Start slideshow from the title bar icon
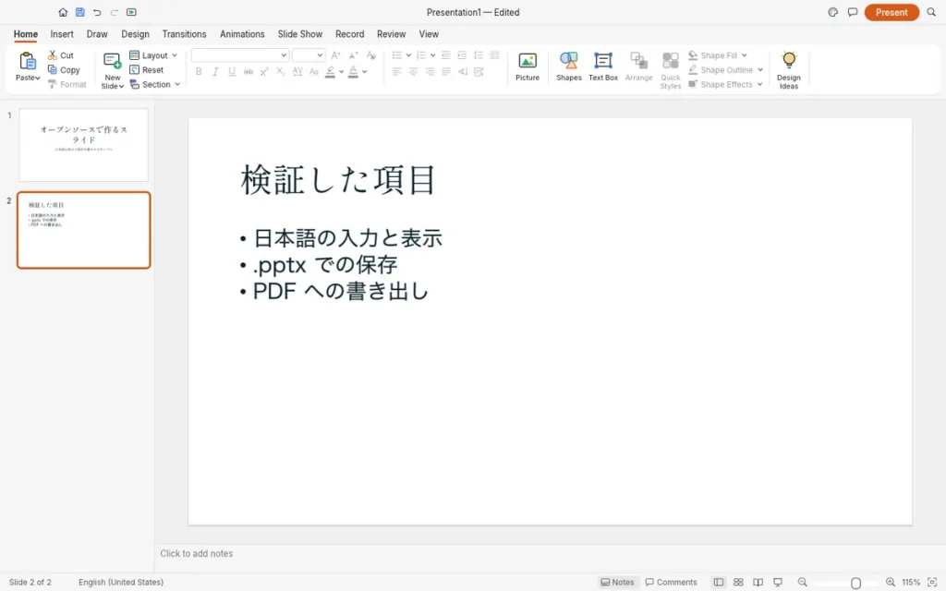Viewport: 946px width, 591px height. click(131, 12)
